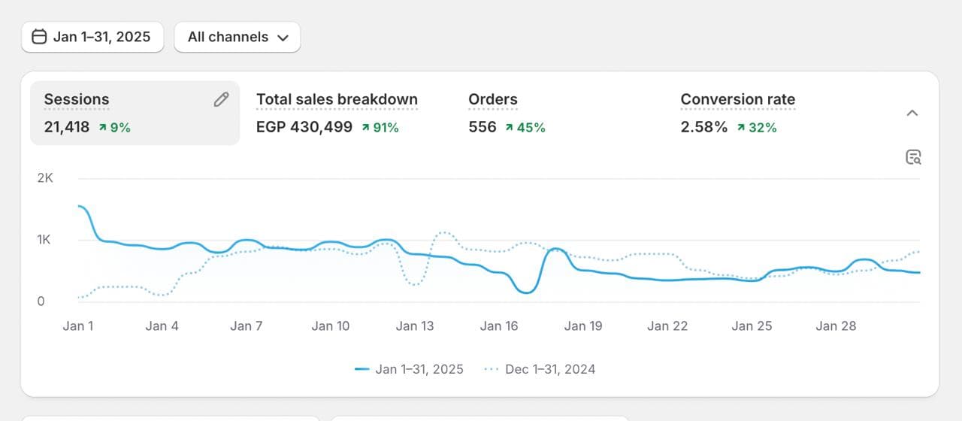Click the EGP 430,499 sales value

pos(304,127)
